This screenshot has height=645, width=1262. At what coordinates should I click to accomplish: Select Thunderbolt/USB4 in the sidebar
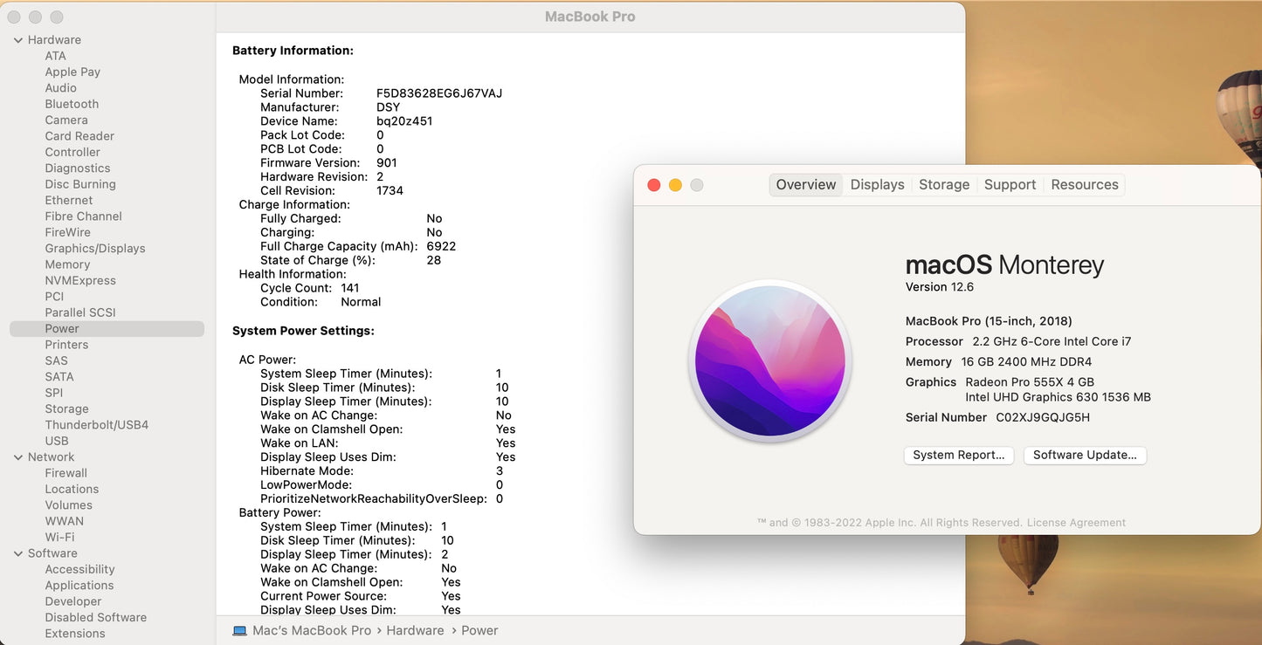point(97,425)
